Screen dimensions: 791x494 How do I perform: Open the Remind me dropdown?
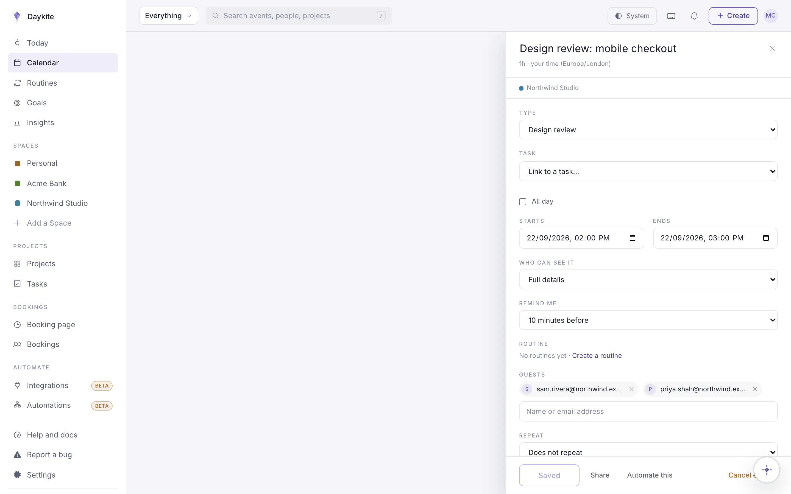[648, 320]
